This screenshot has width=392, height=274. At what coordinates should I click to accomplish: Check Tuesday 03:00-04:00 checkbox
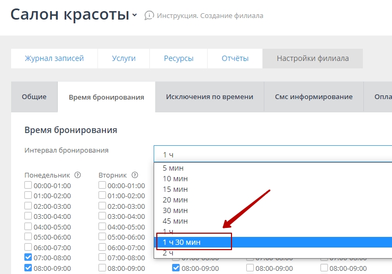[102, 216]
